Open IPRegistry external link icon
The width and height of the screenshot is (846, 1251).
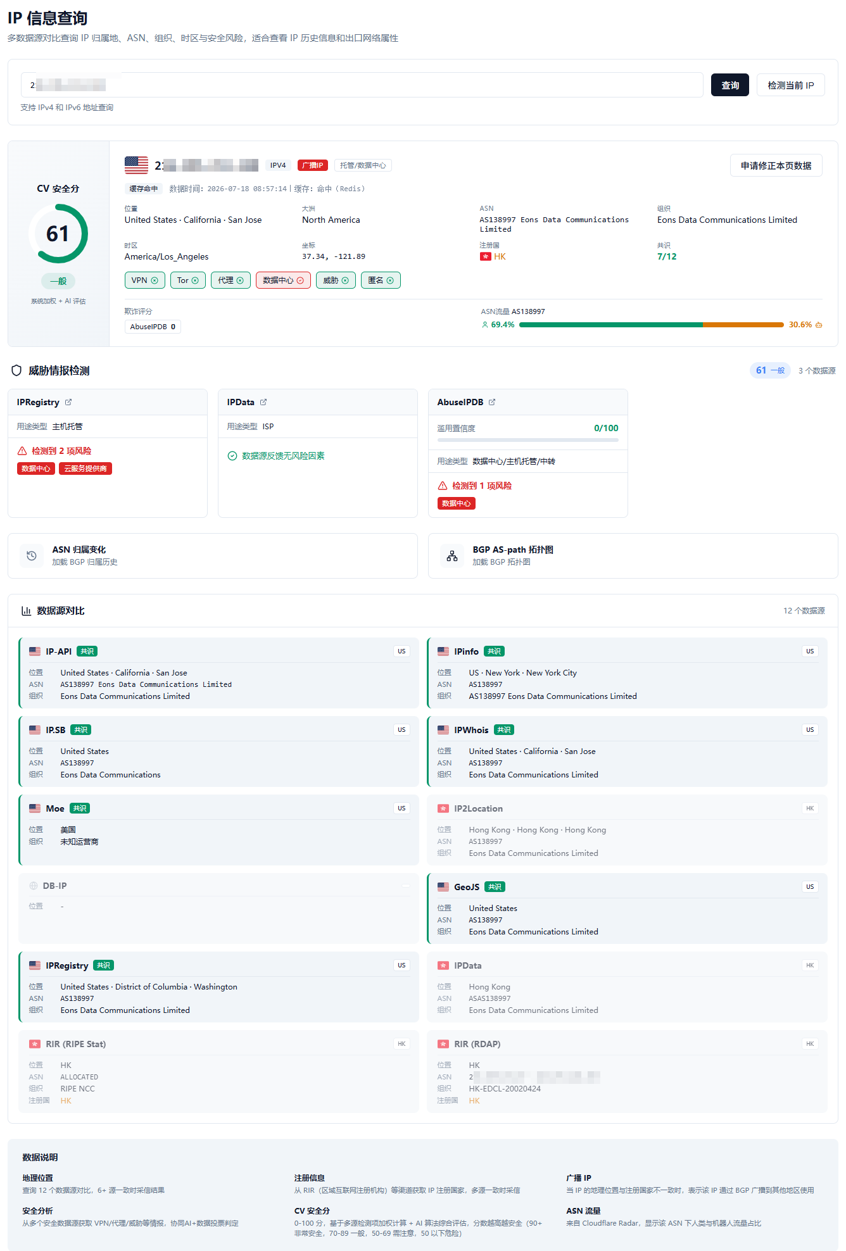pyautogui.click(x=68, y=402)
